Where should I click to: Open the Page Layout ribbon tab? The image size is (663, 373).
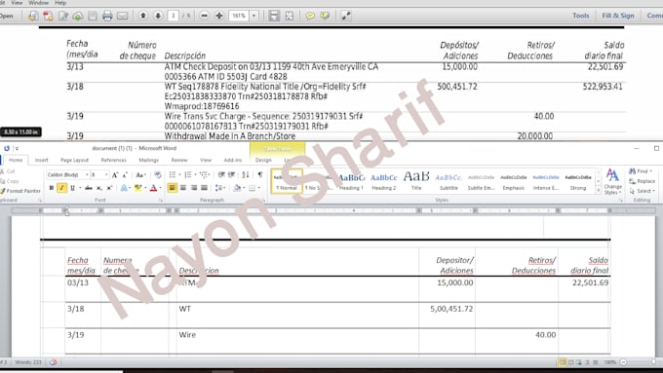(74, 160)
